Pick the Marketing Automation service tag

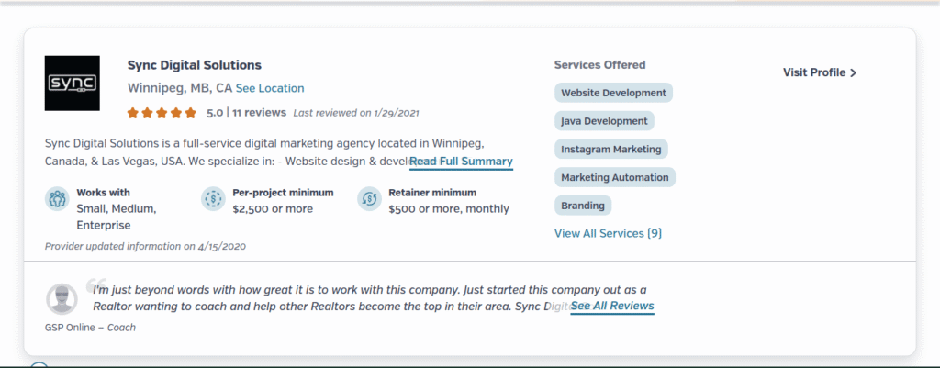pos(615,177)
